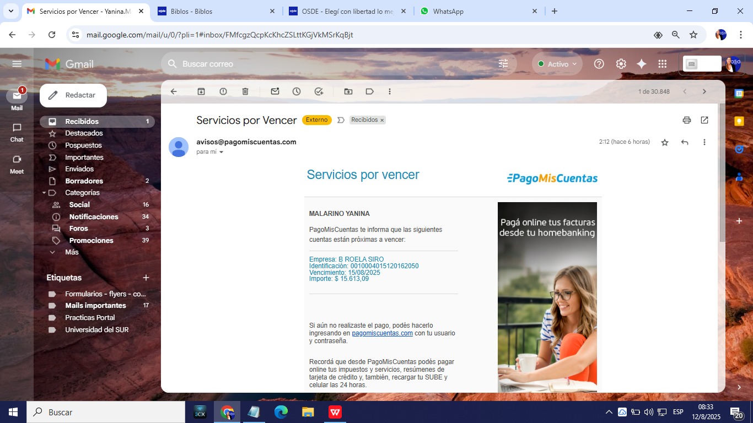This screenshot has height=423, width=753.
Task: Archive the email using the toolbar icon
Action: click(201, 91)
